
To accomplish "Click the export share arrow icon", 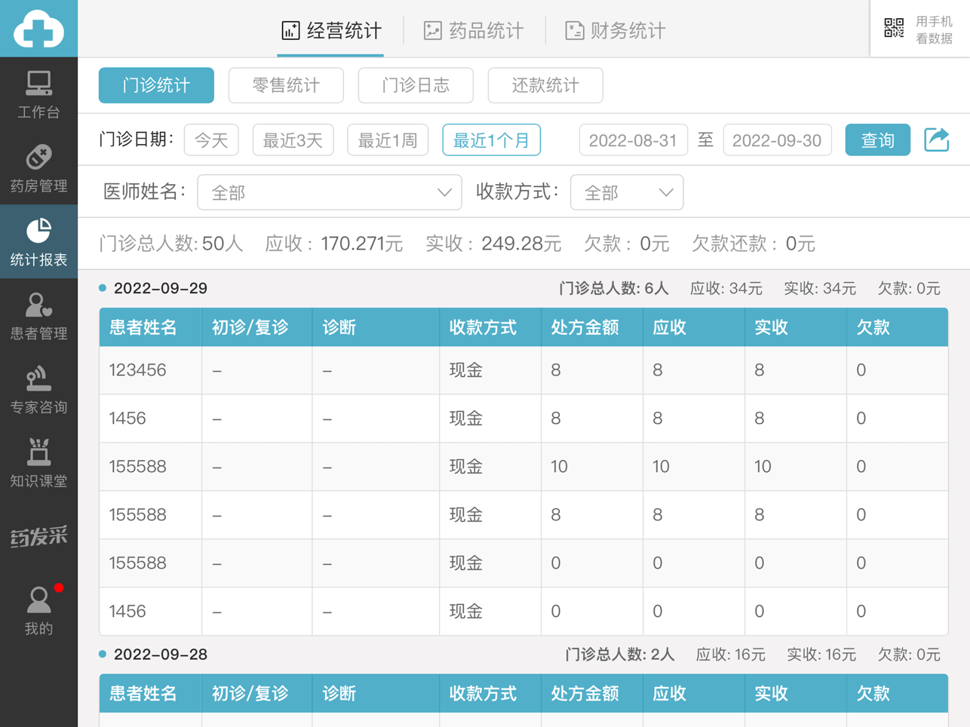I will 936,140.
